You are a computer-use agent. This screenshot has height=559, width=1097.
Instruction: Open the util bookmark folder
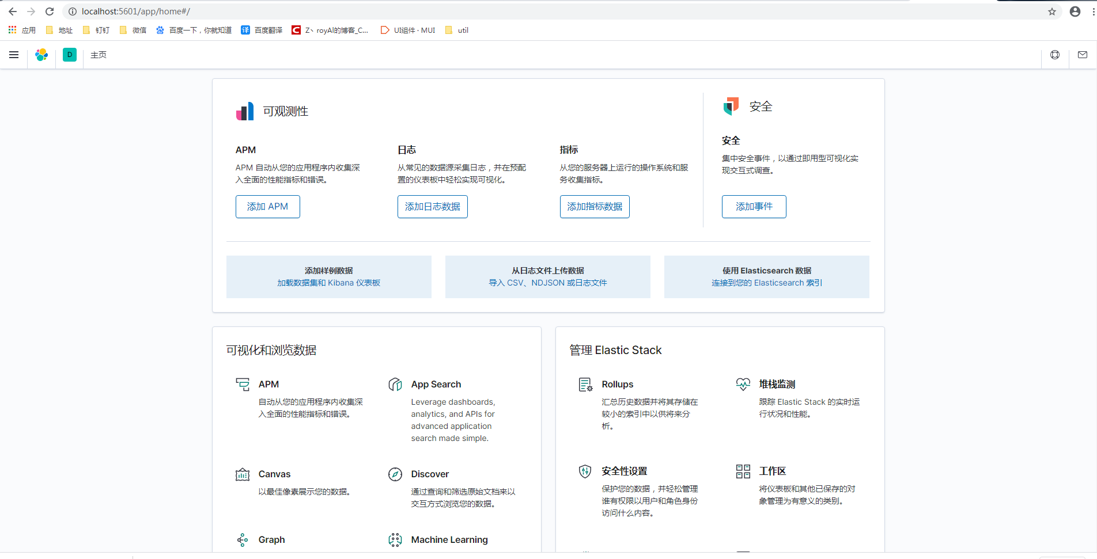click(x=457, y=30)
